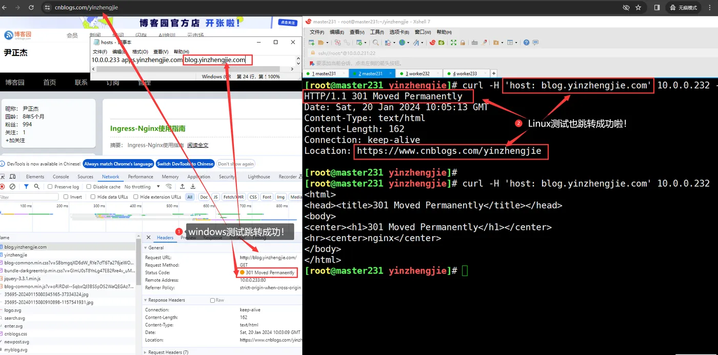Open Xshell 选项卡(B) menu
Screen dimensions: 718x355
pyautogui.click(x=399, y=32)
